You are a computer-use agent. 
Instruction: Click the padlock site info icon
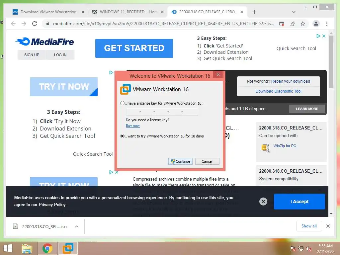coord(48,24)
